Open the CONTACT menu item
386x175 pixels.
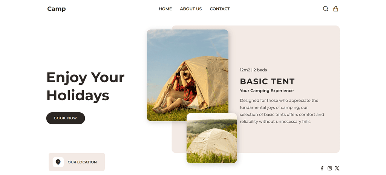(x=220, y=9)
